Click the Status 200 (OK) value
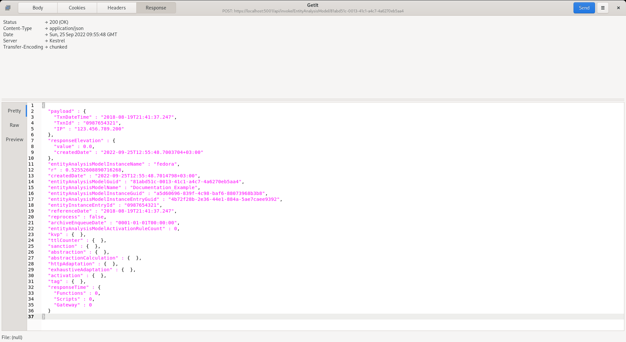This screenshot has width=626, height=342. (x=59, y=22)
